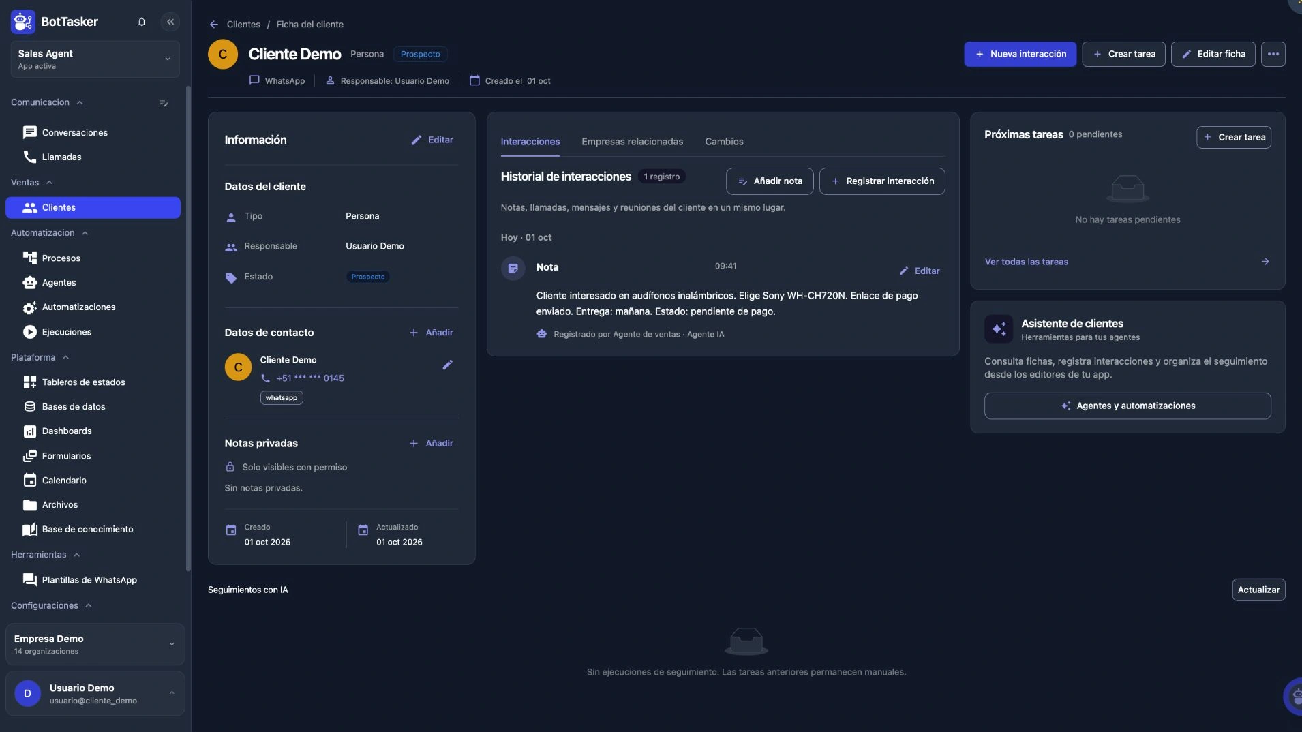Open the Empresa Demo organization dropdown
The height and width of the screenshot is (732, 1302).
[x=95, y=644]
